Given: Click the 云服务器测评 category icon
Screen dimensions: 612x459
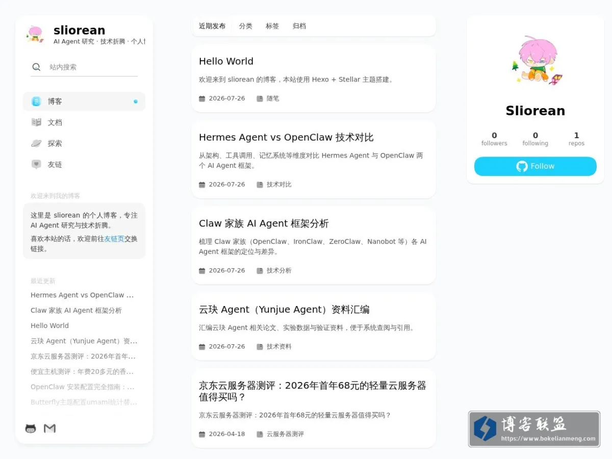Looking at the screenshot, I should coord(260,435).
